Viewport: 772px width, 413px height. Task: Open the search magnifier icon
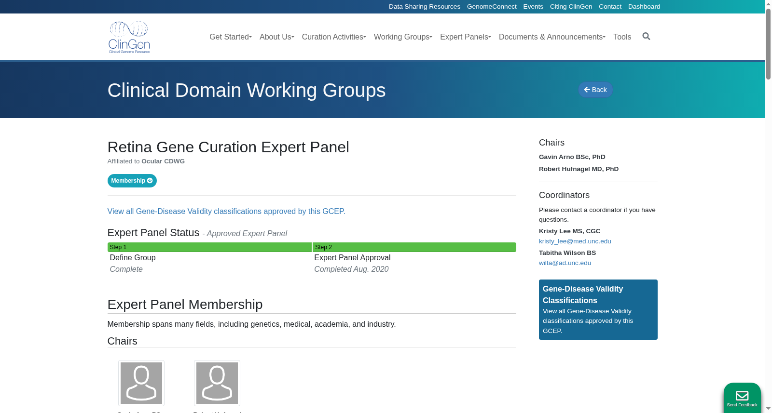click(x=646, y=37)
